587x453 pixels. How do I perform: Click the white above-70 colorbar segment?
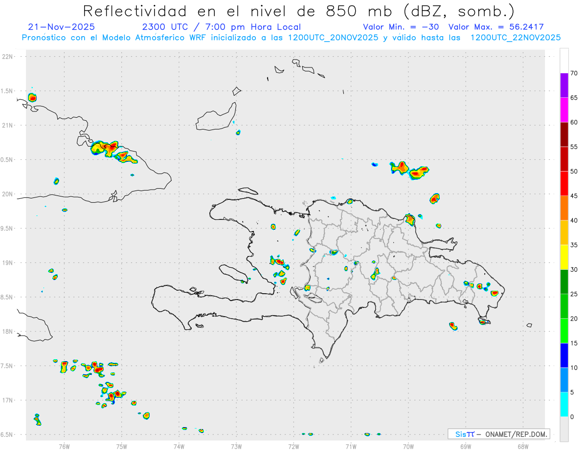(x=564, y=61)
